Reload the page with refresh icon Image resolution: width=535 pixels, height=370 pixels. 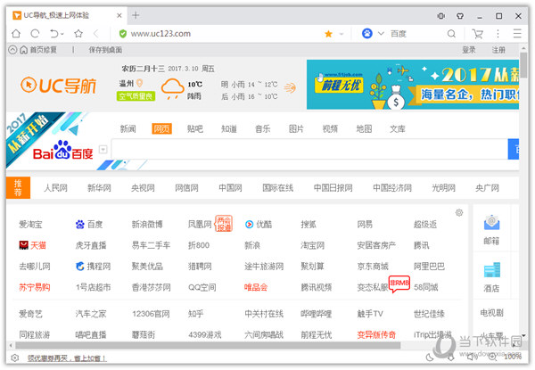click(x=35, y=34)
